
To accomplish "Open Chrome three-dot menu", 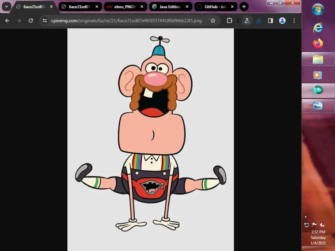I will (x=294, y=21).
